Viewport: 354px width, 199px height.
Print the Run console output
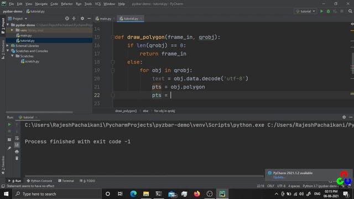[x=17, y=151]
